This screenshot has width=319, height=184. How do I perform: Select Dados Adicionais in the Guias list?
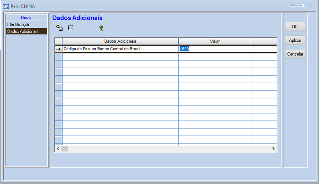point(23,31)
